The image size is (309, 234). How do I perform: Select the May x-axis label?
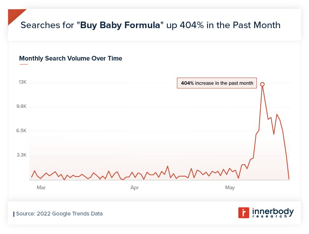pos(230,187)
